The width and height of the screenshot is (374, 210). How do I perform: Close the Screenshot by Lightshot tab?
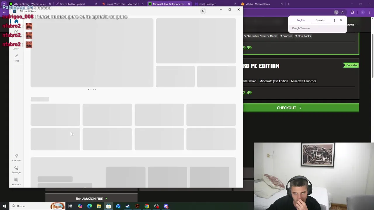[96, 4]
